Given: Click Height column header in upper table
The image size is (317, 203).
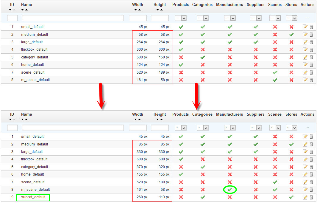Looking at the screenshot, I should coord(160,4).
